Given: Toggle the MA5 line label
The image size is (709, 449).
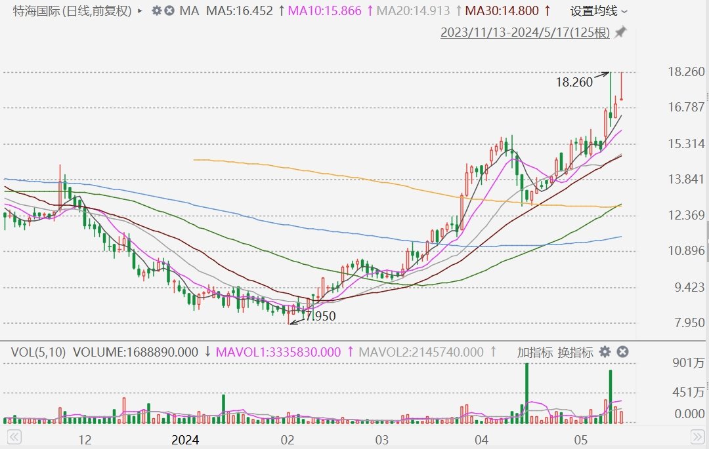Looking at the screenshot, I should (240, 11).
